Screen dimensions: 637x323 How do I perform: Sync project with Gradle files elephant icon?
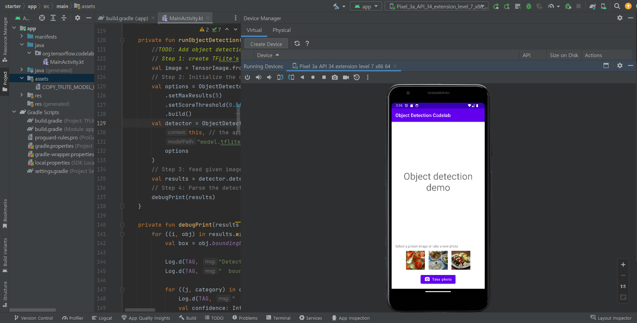point(593,6)
